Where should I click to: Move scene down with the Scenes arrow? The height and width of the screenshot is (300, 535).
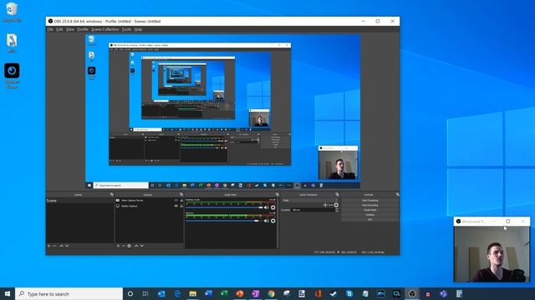coord(67,246)
